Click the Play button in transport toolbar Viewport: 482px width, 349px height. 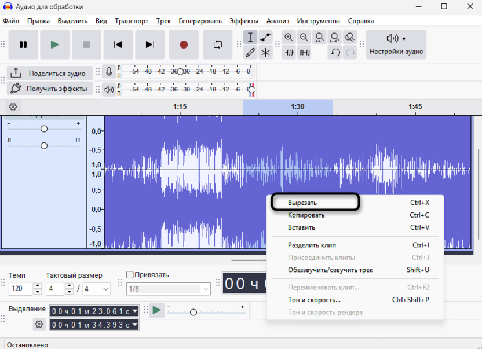(54, 45)
